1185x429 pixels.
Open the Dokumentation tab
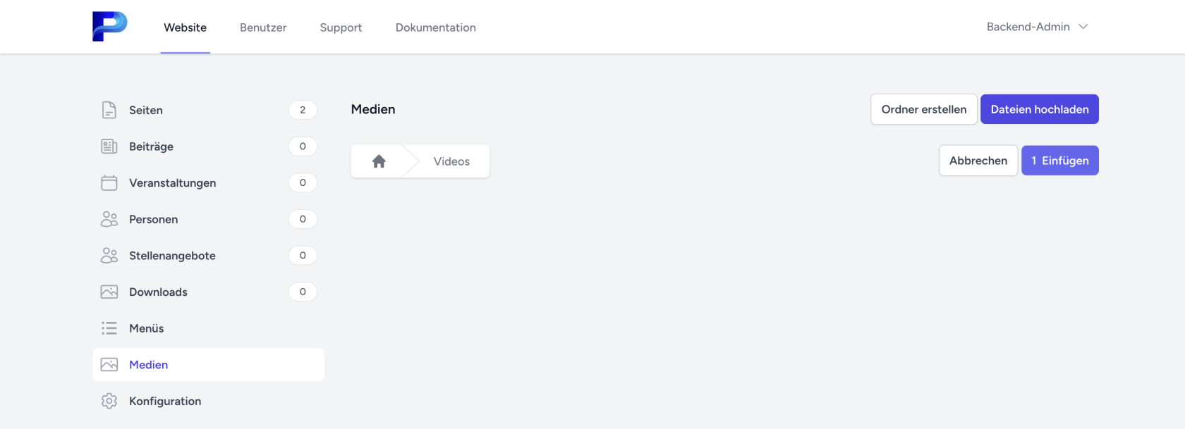[435, 27]
